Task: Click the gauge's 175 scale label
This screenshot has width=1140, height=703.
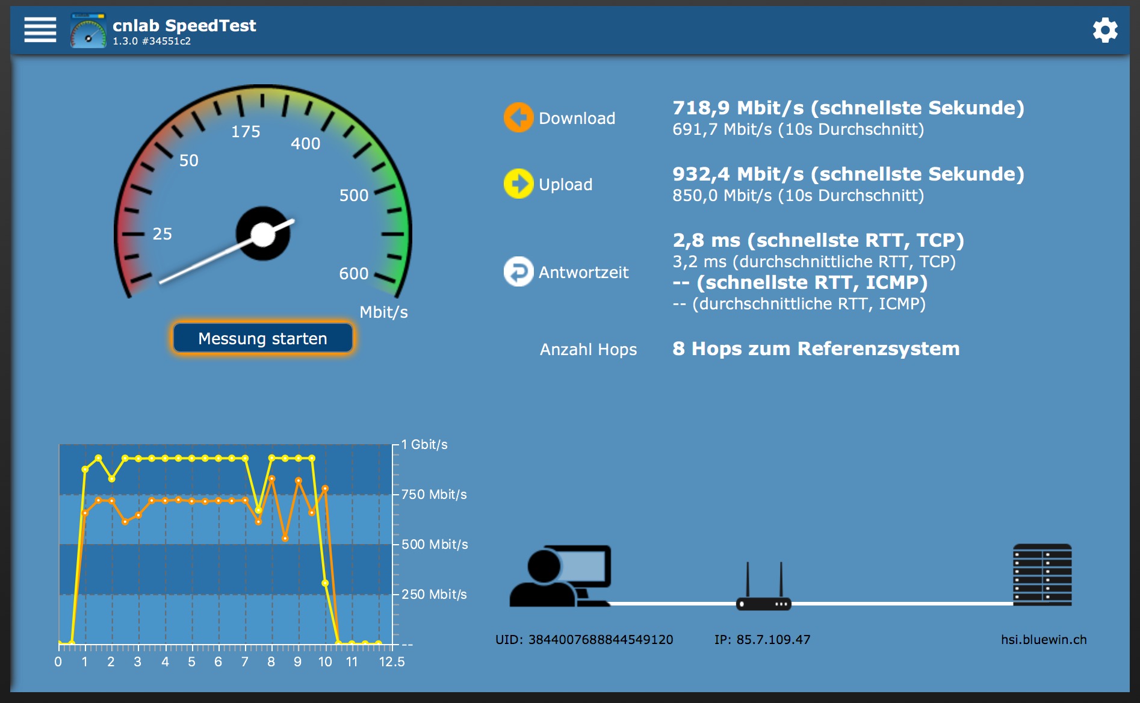Action: pos(246,132)
